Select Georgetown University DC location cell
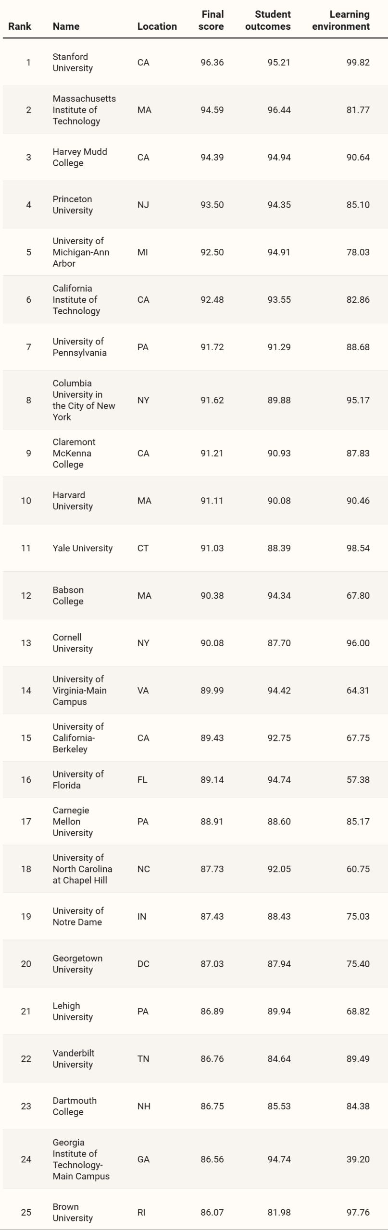 pos(143,964)
